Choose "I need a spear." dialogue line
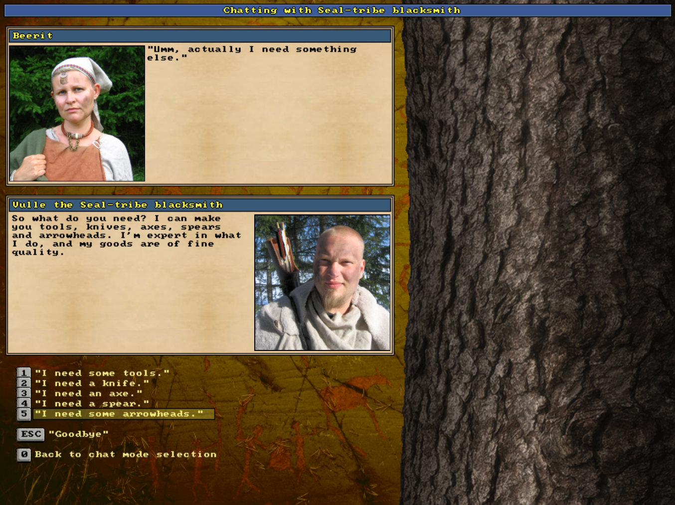Screen dimensions: 675x505 [92, 404]
